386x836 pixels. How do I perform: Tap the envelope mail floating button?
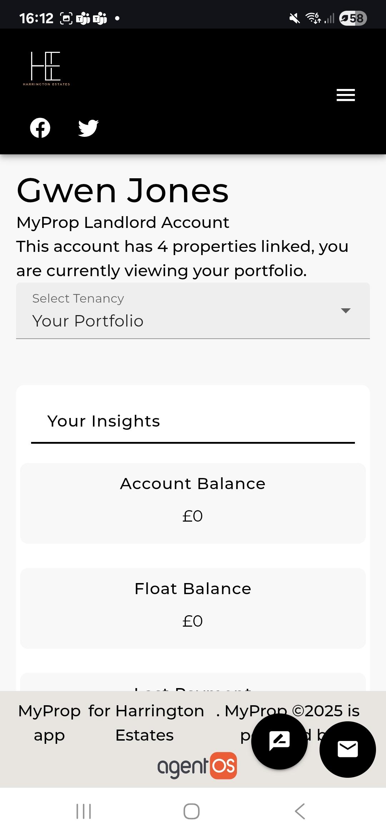[x=348, y=749]
